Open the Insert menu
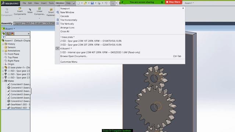 (x=44, y=3)
